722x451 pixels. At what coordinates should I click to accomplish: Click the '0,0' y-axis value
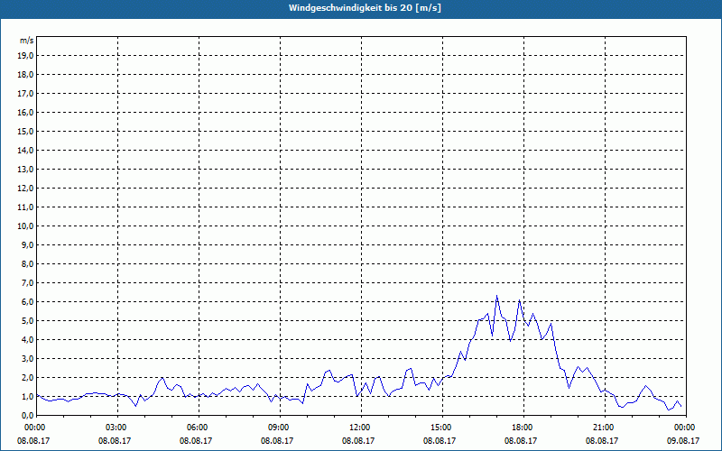(27, 415)
